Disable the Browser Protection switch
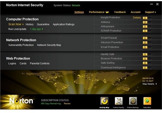162x113 pixels. tap(147, 59)
